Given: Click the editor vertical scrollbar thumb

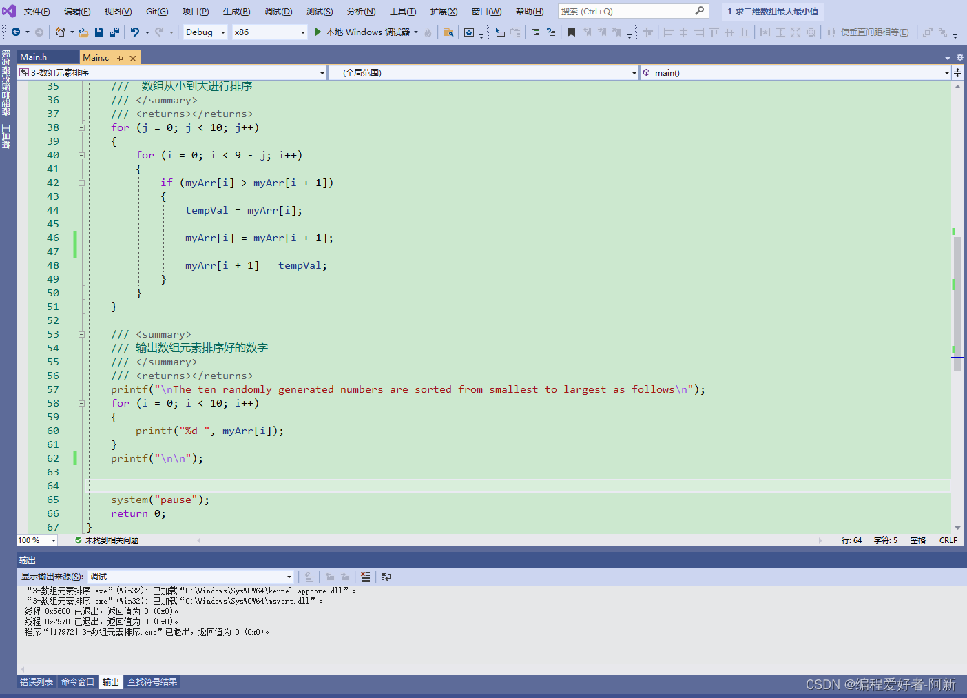Looking at the screenshot, I should coord(957,303).
